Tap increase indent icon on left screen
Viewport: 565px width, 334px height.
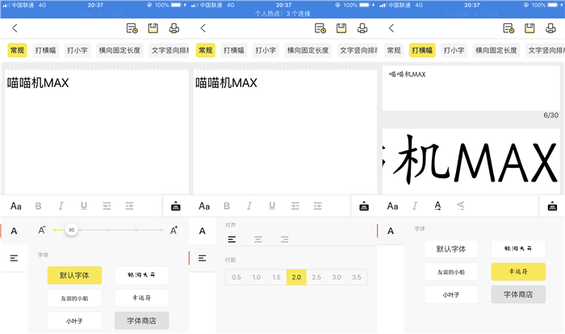coord(107,206)
